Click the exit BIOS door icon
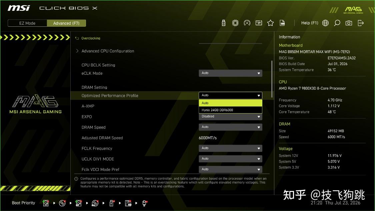This screenshot has height=211, width=375. (361, 23)
